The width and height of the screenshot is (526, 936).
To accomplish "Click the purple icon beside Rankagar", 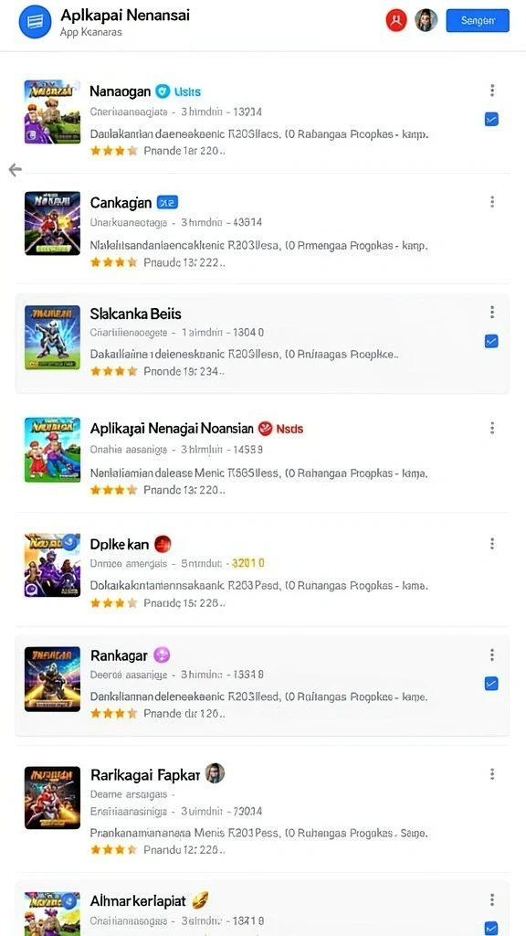I will pos(162,655).
